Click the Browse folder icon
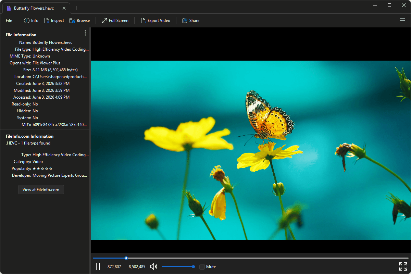The image size is (411, 274). tap(72, 21)
